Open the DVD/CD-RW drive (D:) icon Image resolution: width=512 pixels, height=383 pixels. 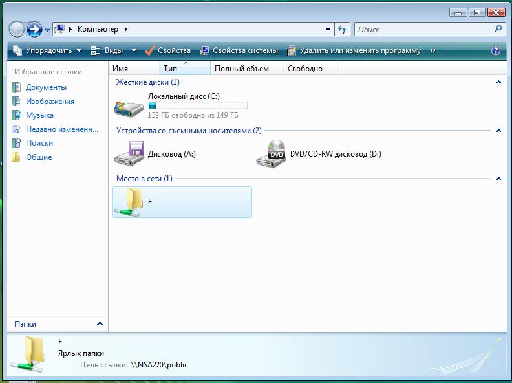pos(271,155)
